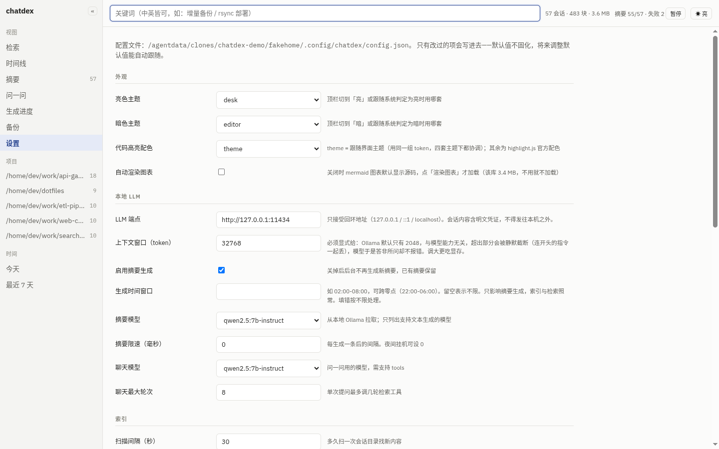Open the 检索 view
This screenshot has width=719, height=449.
click(51, 47)
